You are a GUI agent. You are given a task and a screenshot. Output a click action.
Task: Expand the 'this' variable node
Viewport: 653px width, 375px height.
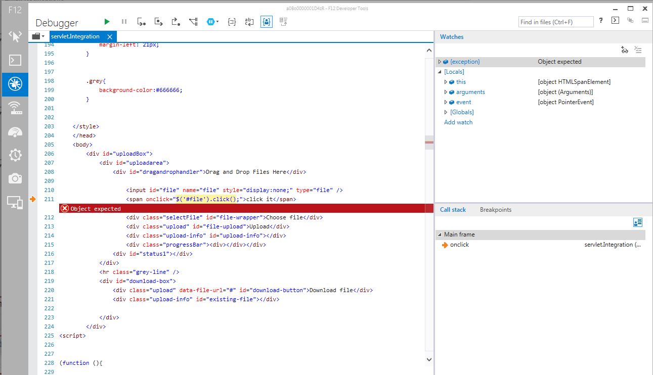point(446,82)
